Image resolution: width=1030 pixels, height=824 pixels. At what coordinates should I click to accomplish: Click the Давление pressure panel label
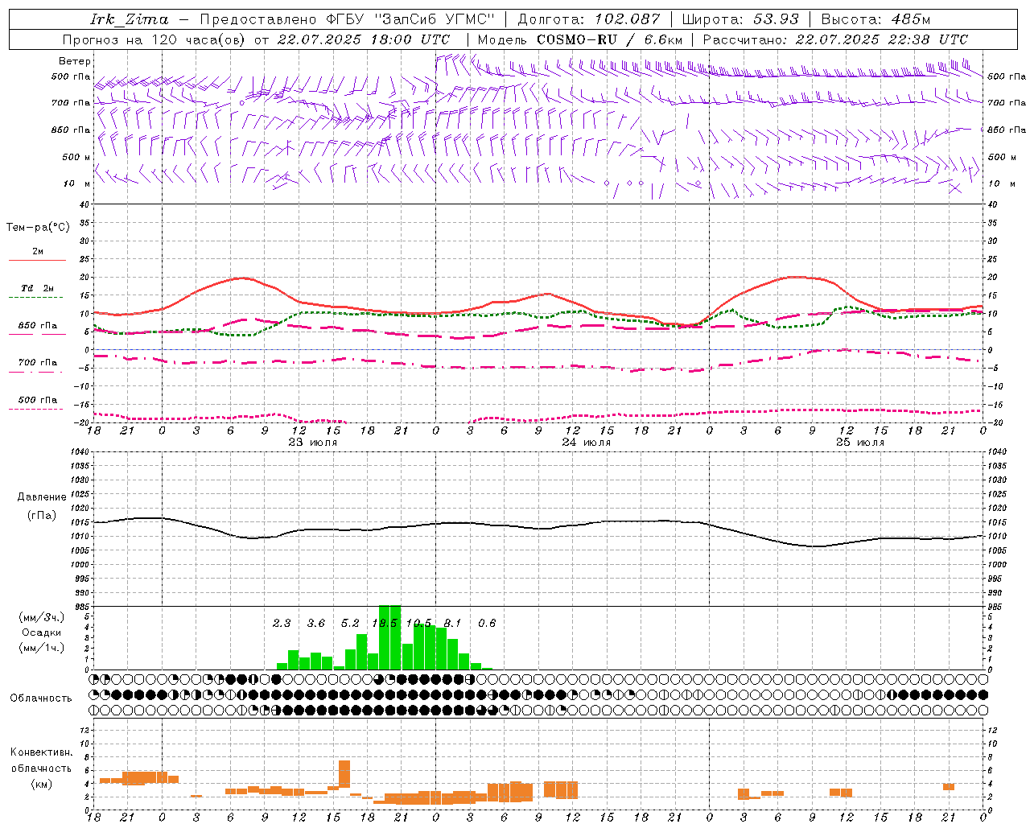(x=42, y=497)
